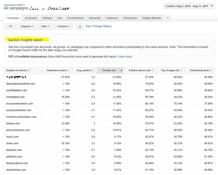Open help for Outranking share column
This screenshot has width=218, height=175.
211,70
